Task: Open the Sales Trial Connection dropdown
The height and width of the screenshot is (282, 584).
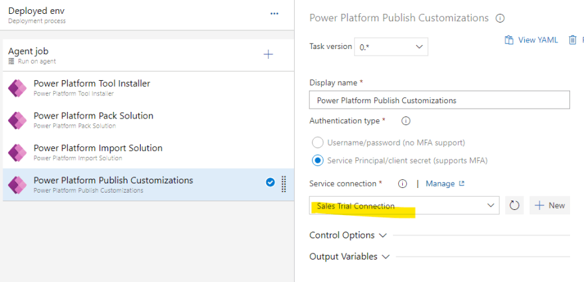Action: (404, 205)
